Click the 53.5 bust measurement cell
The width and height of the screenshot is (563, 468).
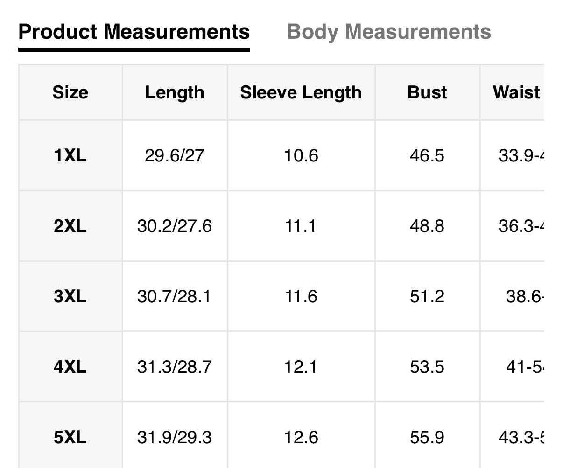pos(427,367)
